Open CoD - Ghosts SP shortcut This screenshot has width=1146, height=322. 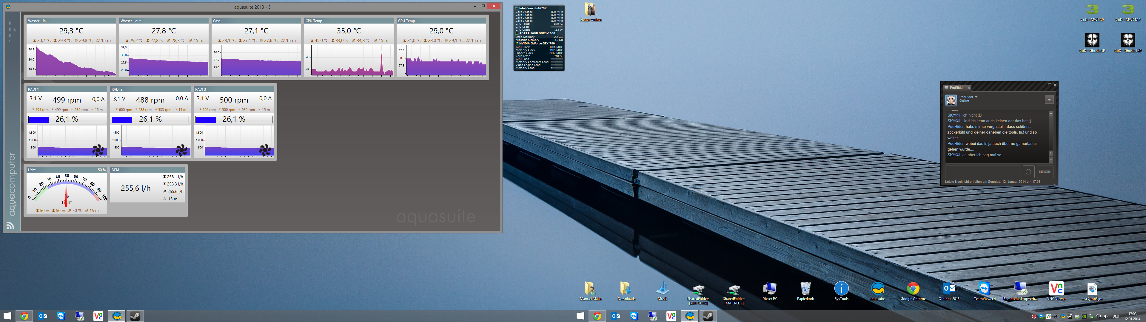(1092, 41)
